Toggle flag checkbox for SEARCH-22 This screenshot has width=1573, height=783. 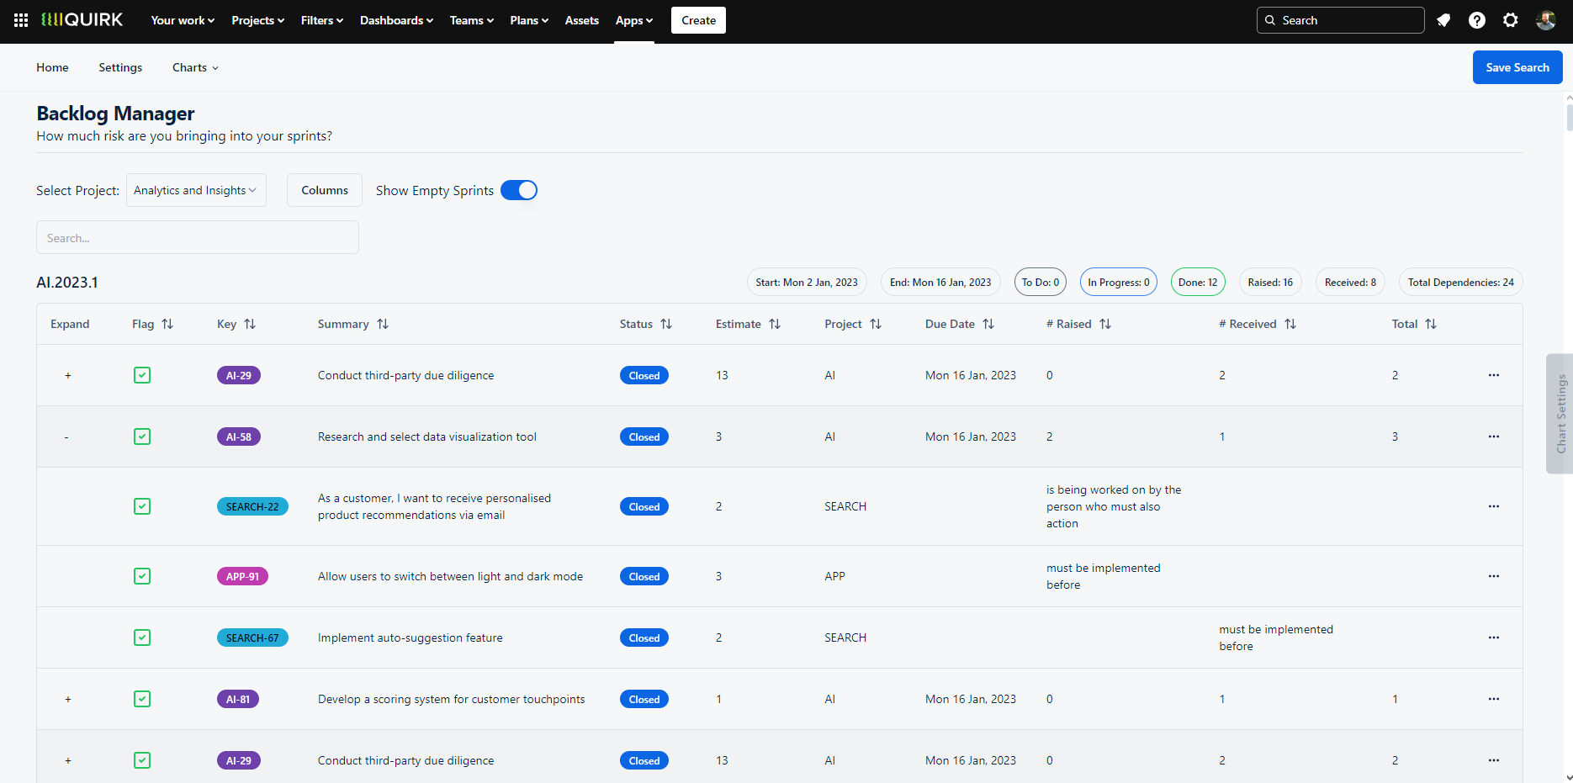pos(142,506)
